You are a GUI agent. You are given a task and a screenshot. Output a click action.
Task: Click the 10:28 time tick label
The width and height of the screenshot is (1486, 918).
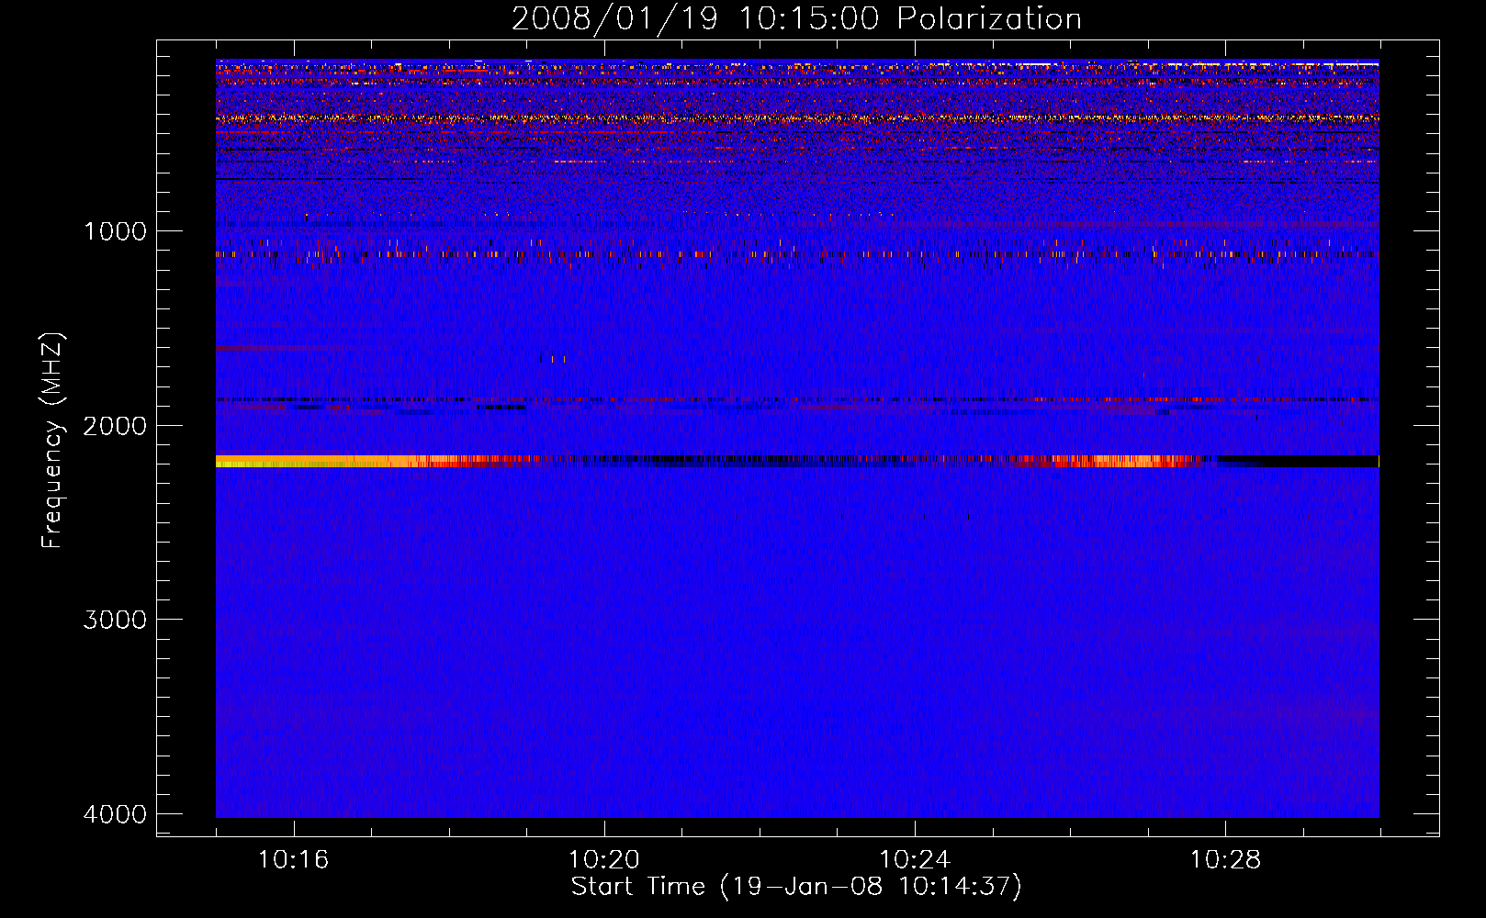point(1225,860)
